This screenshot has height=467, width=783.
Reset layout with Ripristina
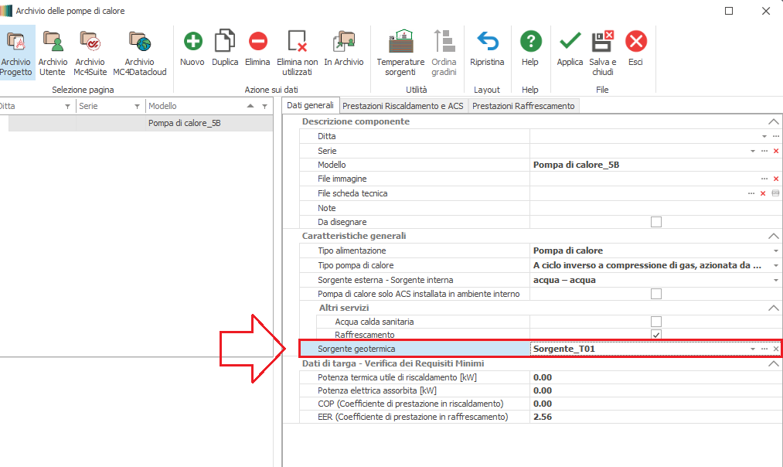487,49
